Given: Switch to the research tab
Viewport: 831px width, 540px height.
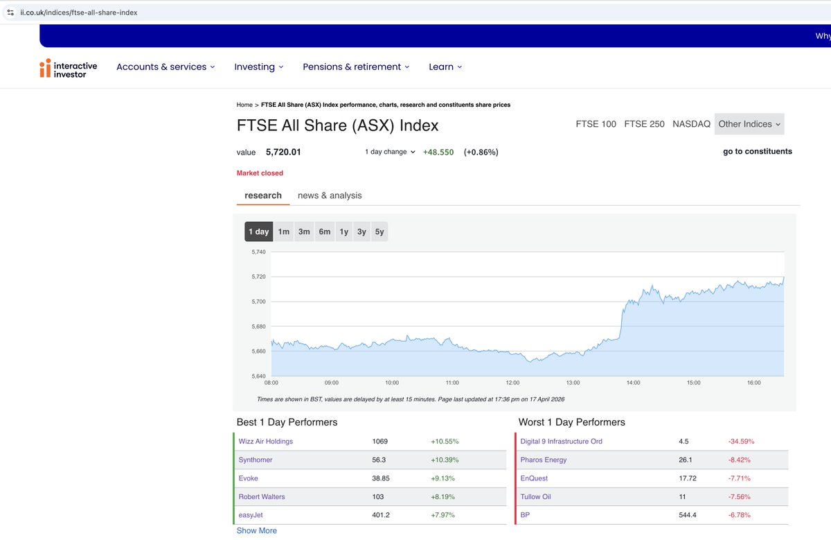Looking at the screenshot, I should point(263,195).
